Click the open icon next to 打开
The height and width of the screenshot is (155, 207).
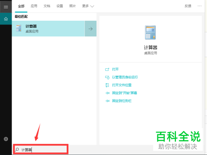click(x=107, y=69)
